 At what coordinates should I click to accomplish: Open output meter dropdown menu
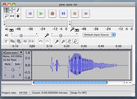pyautogui.click(x=11, y=30)
